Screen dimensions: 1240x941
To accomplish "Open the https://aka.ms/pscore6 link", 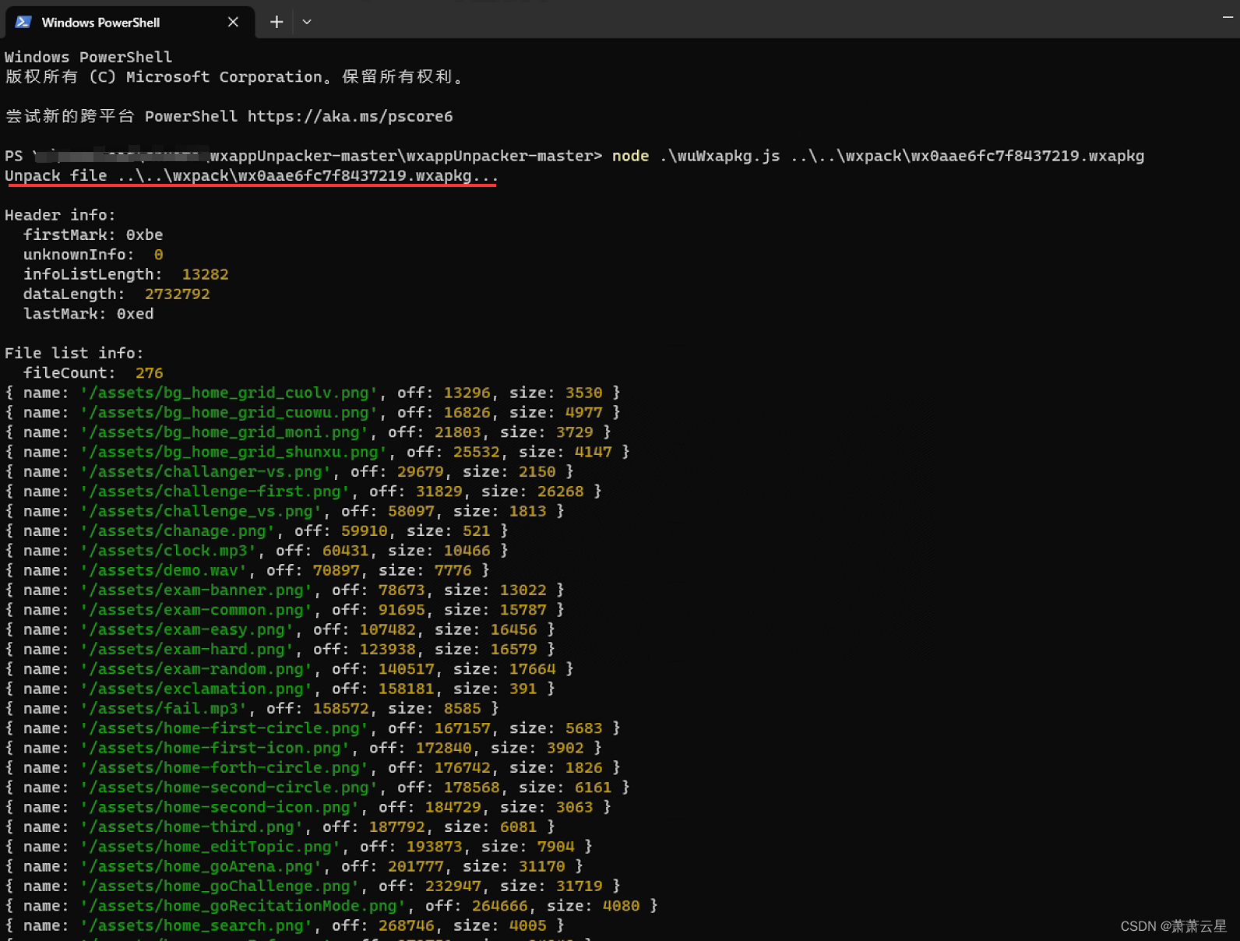I will click(350, 117).
